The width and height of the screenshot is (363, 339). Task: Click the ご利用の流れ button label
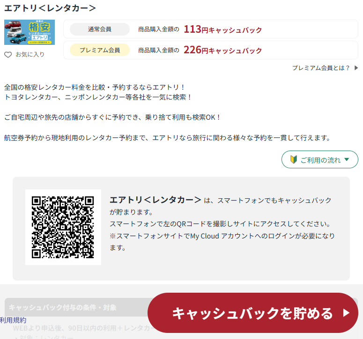click(x=320, y=160)
